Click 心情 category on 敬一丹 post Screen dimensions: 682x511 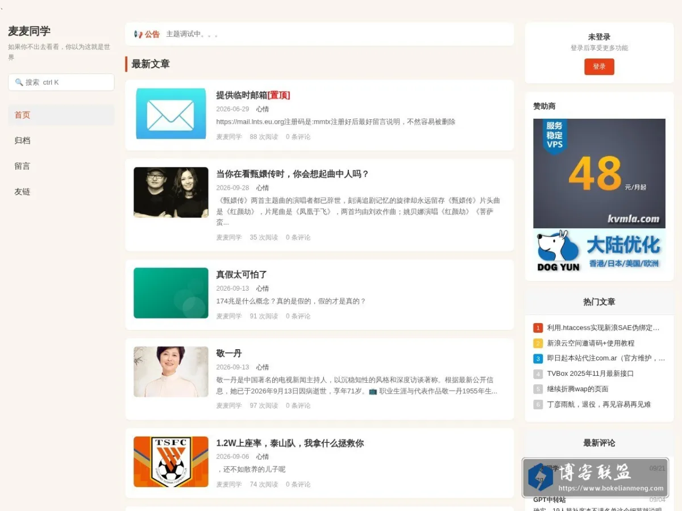(263, 367)
